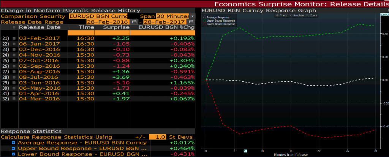
Task: Edit the Comparison Security EURUSD BGN field
Action: (x=98, y=16)
